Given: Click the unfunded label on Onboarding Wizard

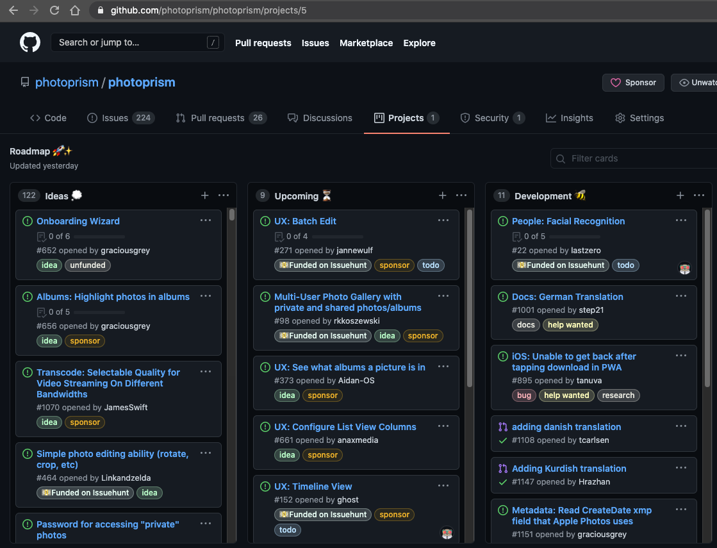Looking at the screenshot, I should coord(88,265).
